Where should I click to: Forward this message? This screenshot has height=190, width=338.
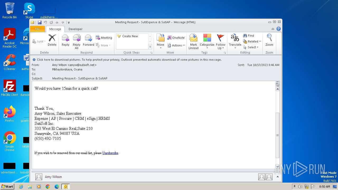tap(88, 40)
